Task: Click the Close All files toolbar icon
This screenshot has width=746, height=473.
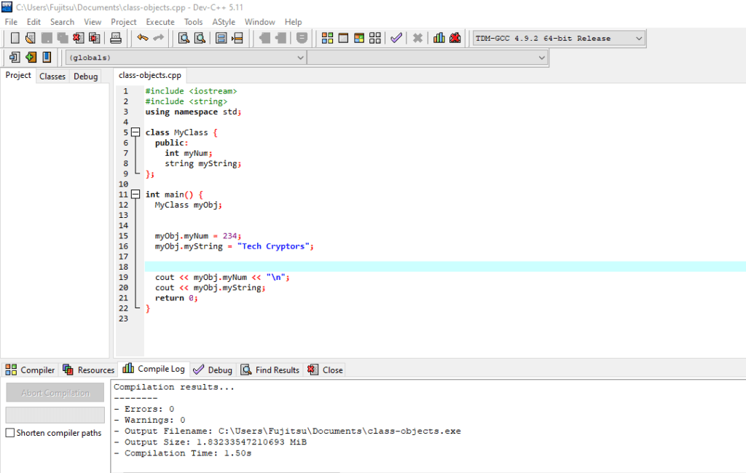Action: (94, 38)
